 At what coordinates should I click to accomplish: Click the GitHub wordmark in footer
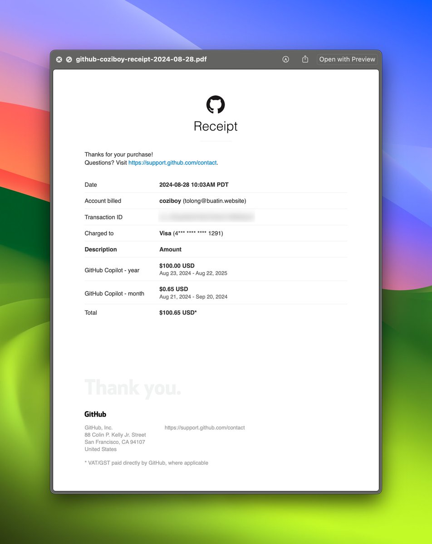[x=95, y=414]
